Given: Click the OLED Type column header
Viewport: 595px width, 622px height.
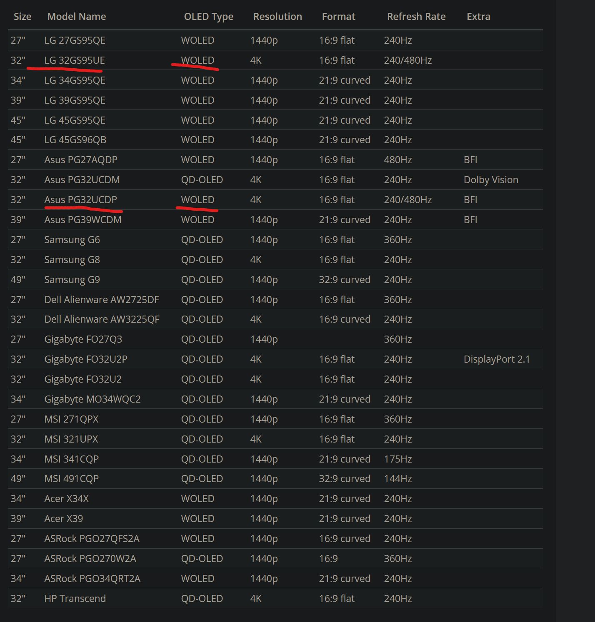Looking at the screenshot, I should pos(209,17).
